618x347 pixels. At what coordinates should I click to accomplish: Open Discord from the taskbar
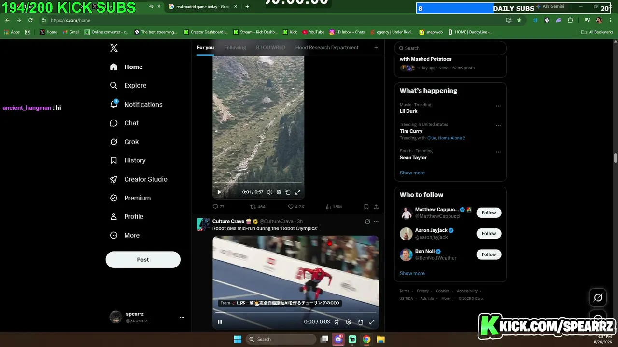pyautogui.click(x=338, y=339)
